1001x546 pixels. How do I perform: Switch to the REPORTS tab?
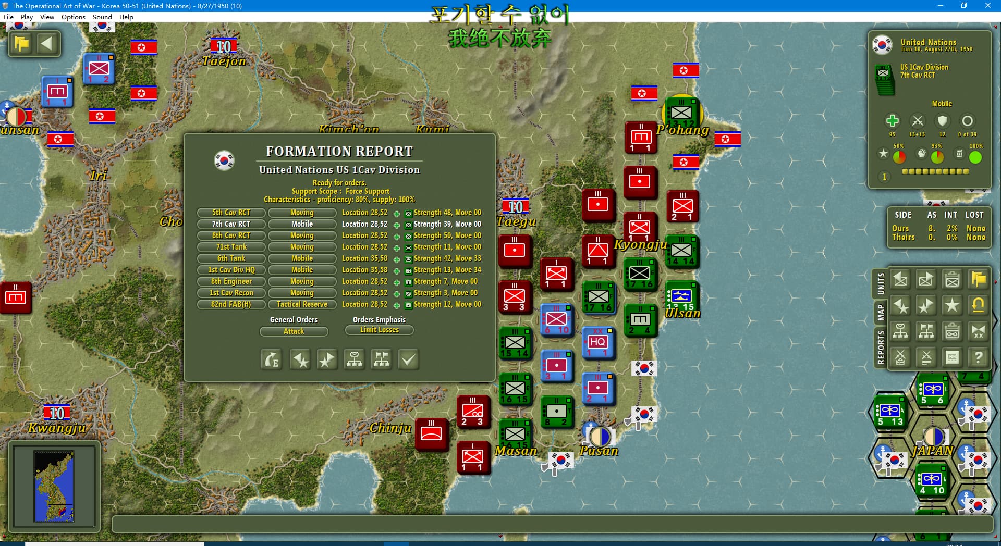pyautogui.click(x=881, y=347)
